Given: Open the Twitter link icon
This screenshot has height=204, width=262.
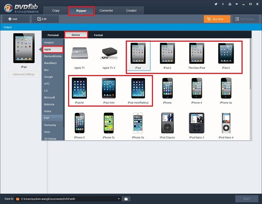Looking at the screenshot, I should (216, 4).
